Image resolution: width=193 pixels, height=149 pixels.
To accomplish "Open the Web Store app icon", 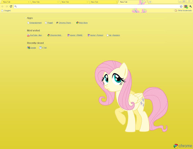I will 77,23.
